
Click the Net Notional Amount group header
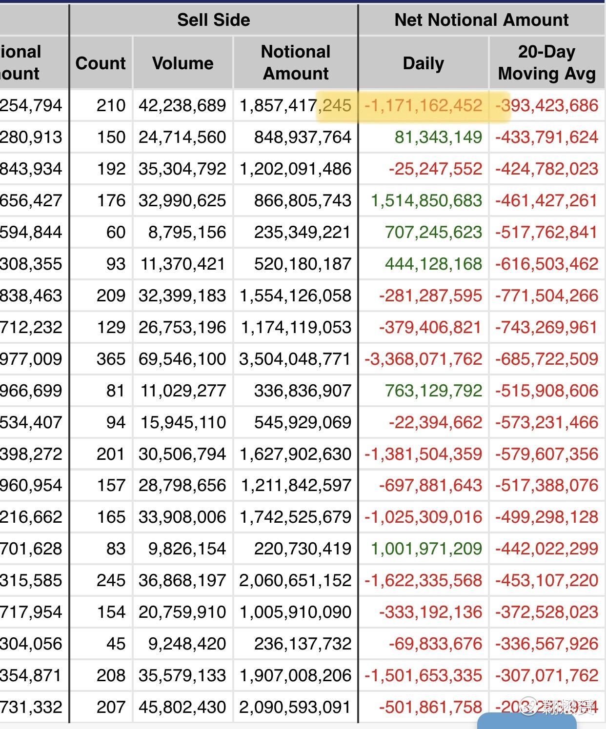pyautogui.click(x=481, y=20)
